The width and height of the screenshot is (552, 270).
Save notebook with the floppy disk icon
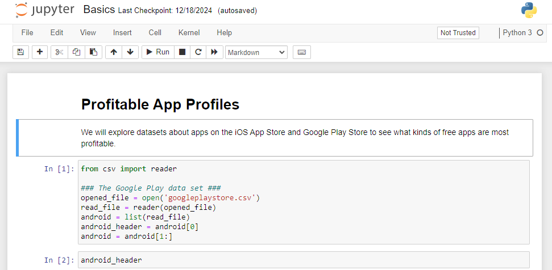tap(20, 52)
